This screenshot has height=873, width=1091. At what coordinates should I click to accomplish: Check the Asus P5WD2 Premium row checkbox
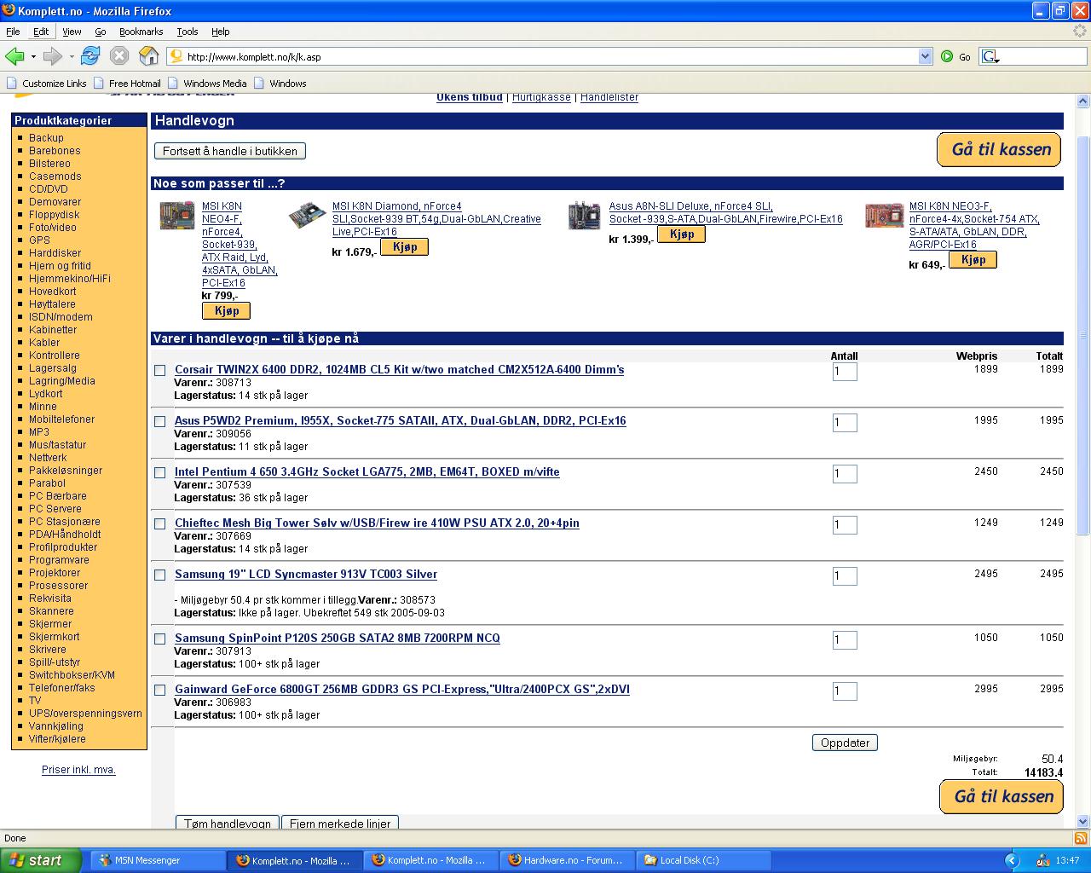(x=159, y=421)
